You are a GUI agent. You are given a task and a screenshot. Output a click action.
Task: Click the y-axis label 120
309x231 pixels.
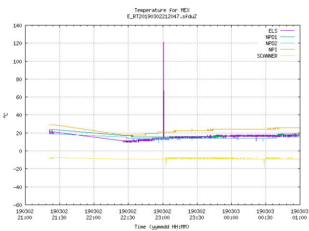click(x=17, y=43)
